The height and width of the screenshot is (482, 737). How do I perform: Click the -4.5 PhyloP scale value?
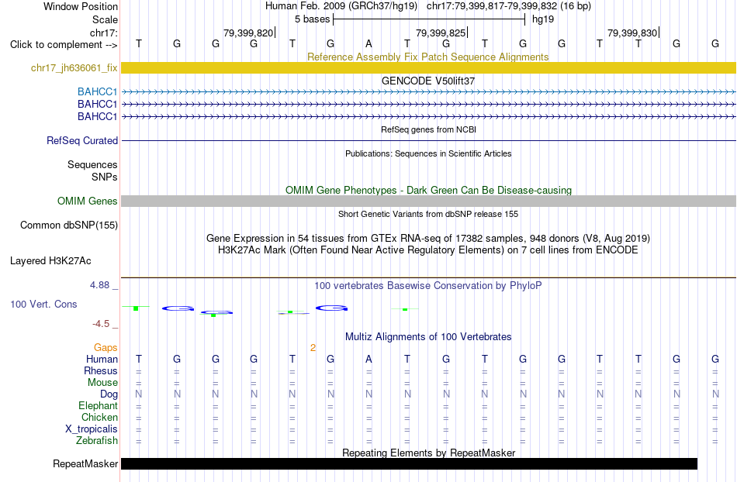click(x=101, y=323)
